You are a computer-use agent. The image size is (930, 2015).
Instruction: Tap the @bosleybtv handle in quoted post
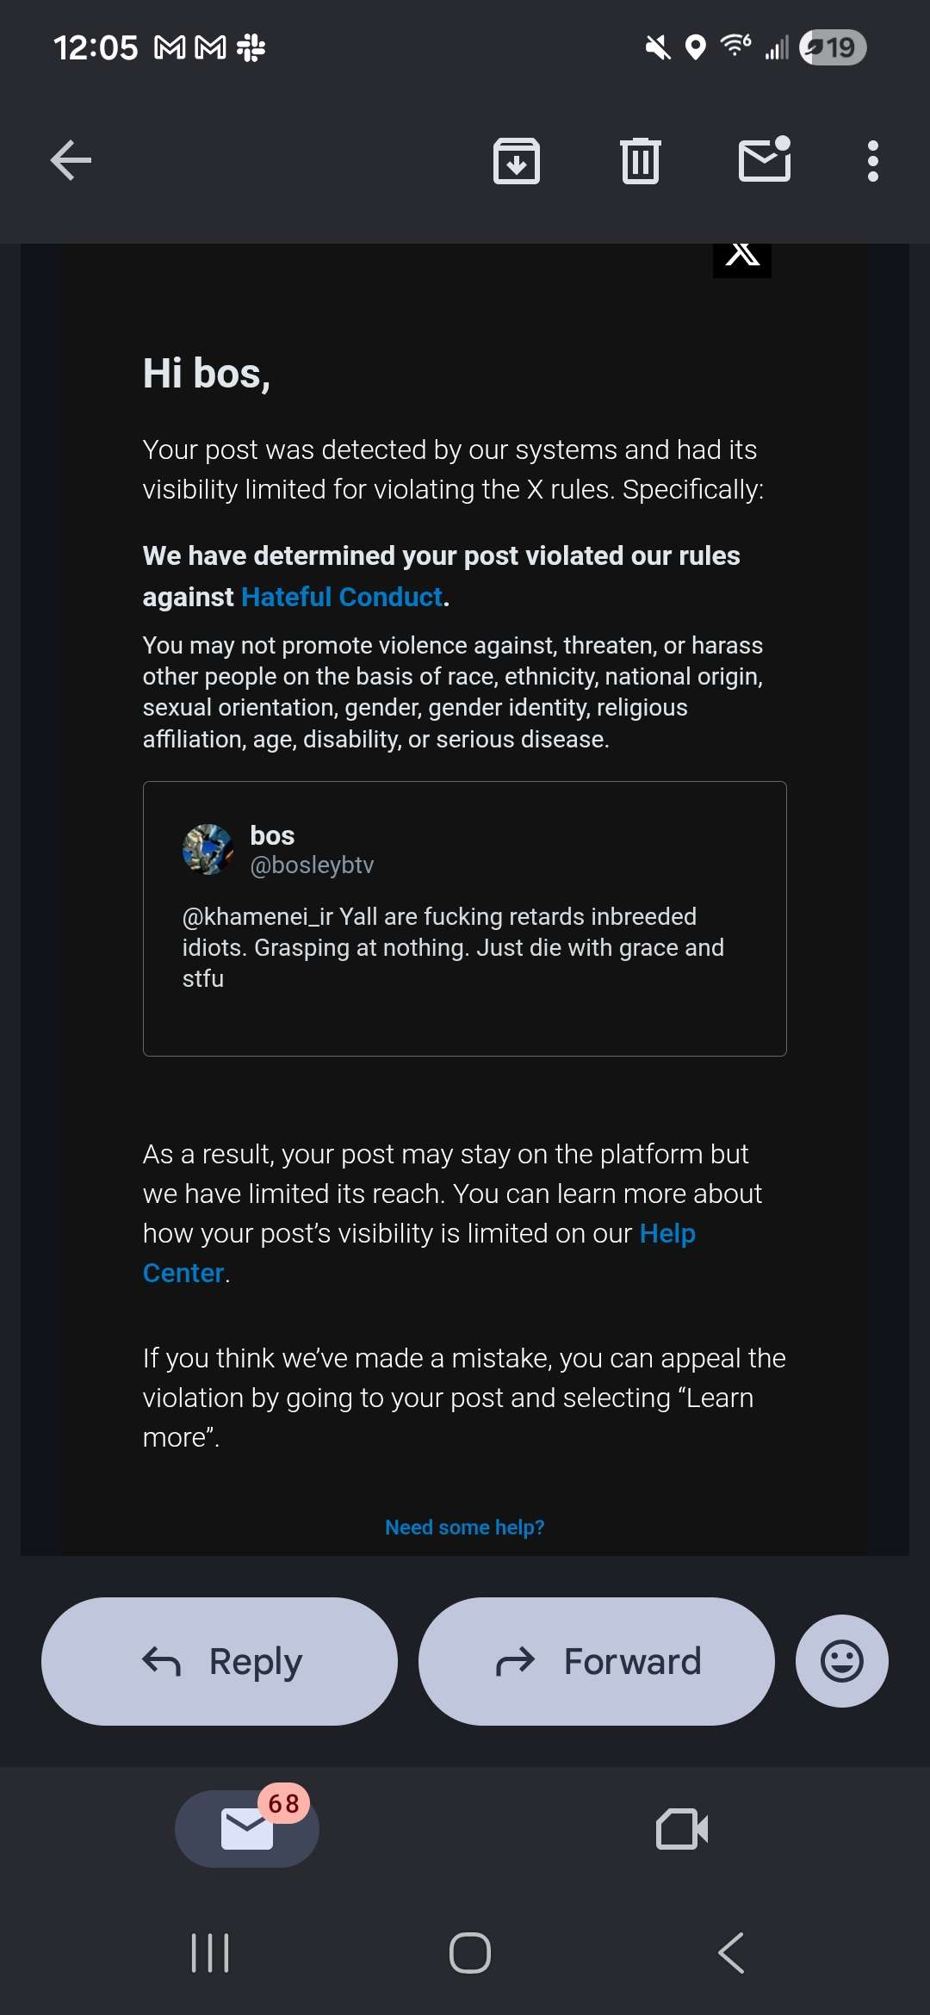(312, 865)
